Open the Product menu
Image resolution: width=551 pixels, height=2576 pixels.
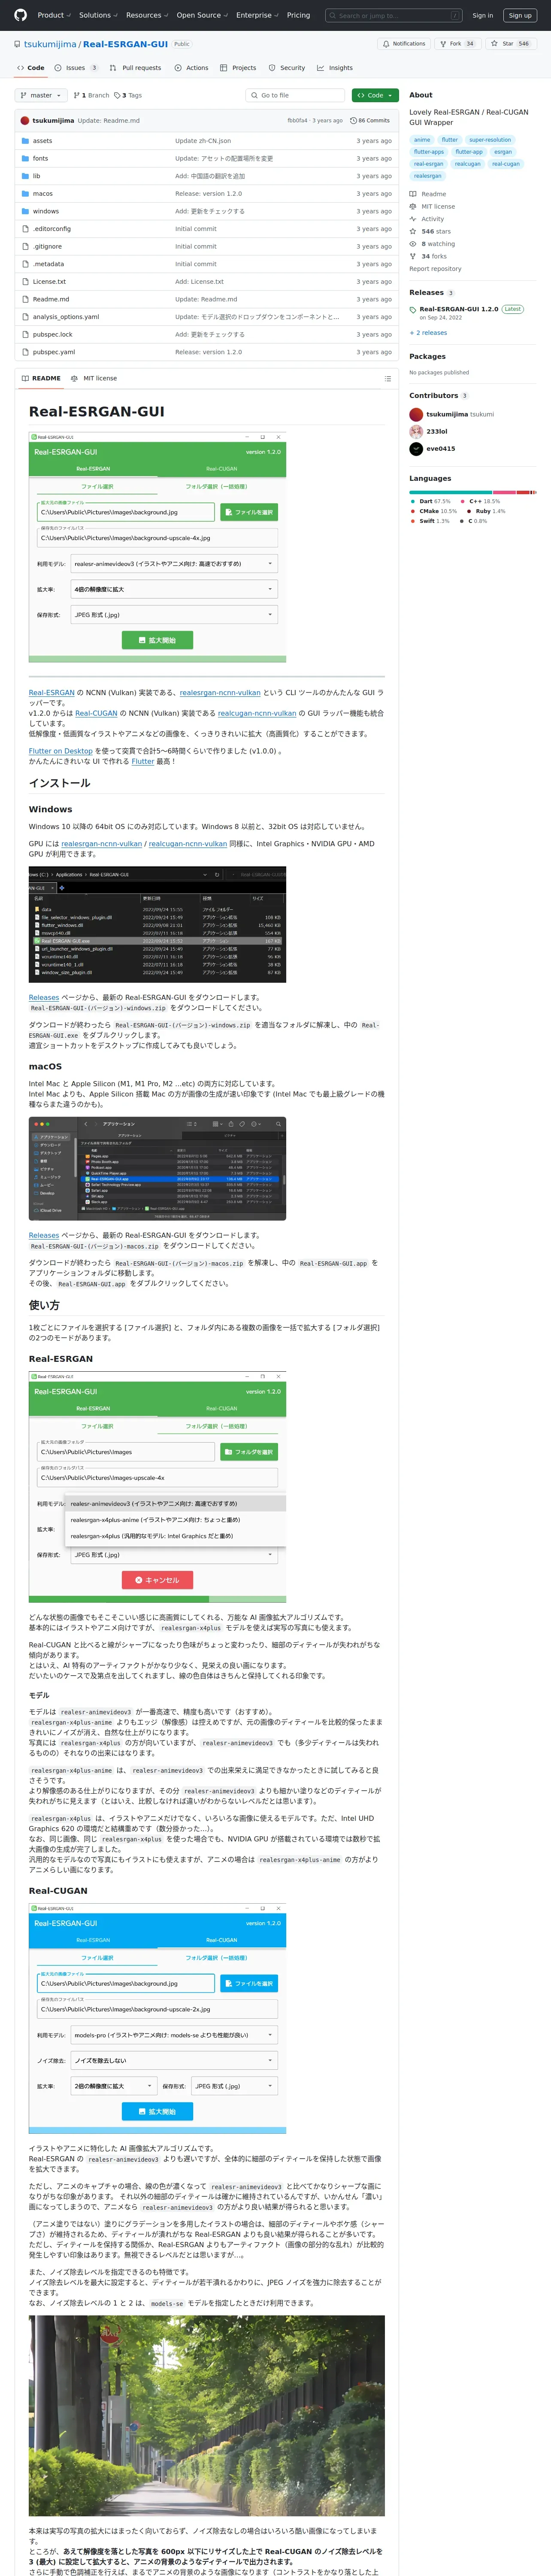click(53, 15)
